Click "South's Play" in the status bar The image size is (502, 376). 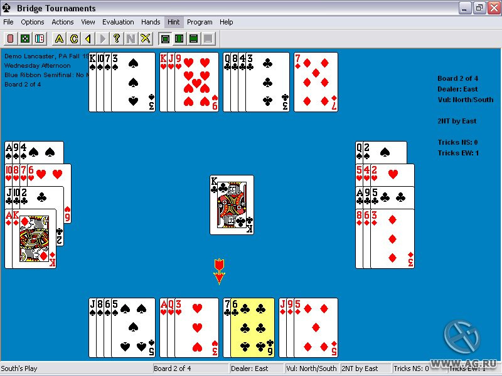pos(19,368)
